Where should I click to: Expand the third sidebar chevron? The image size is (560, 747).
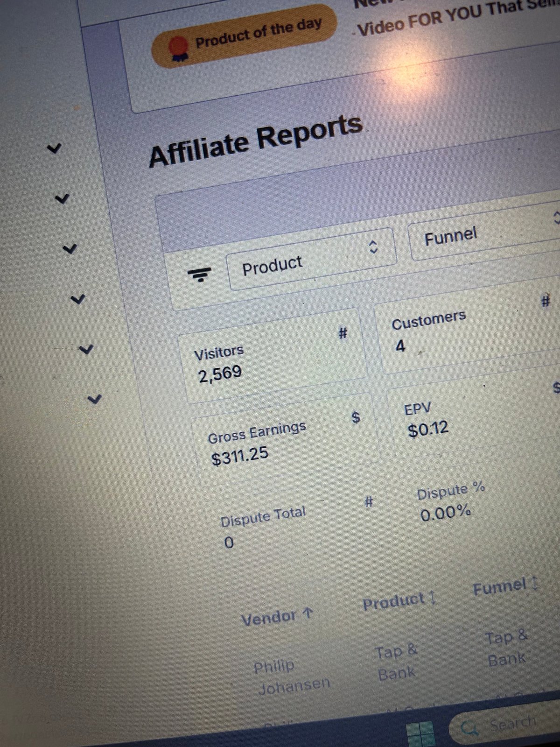70,249
